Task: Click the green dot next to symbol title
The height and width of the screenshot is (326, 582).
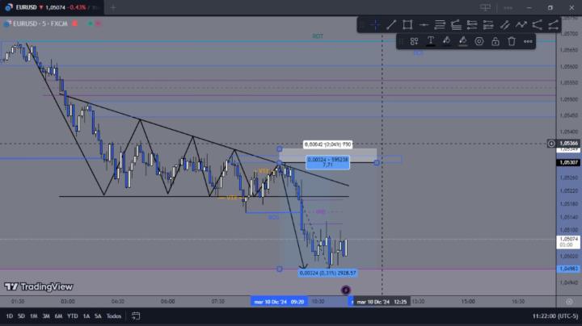Action: tap(91, 23)
